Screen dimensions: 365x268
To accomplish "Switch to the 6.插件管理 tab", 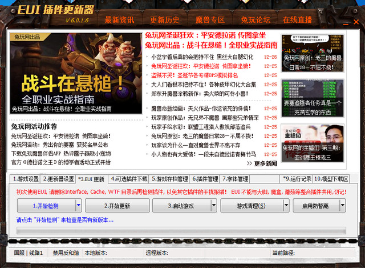I will [205, 179].
